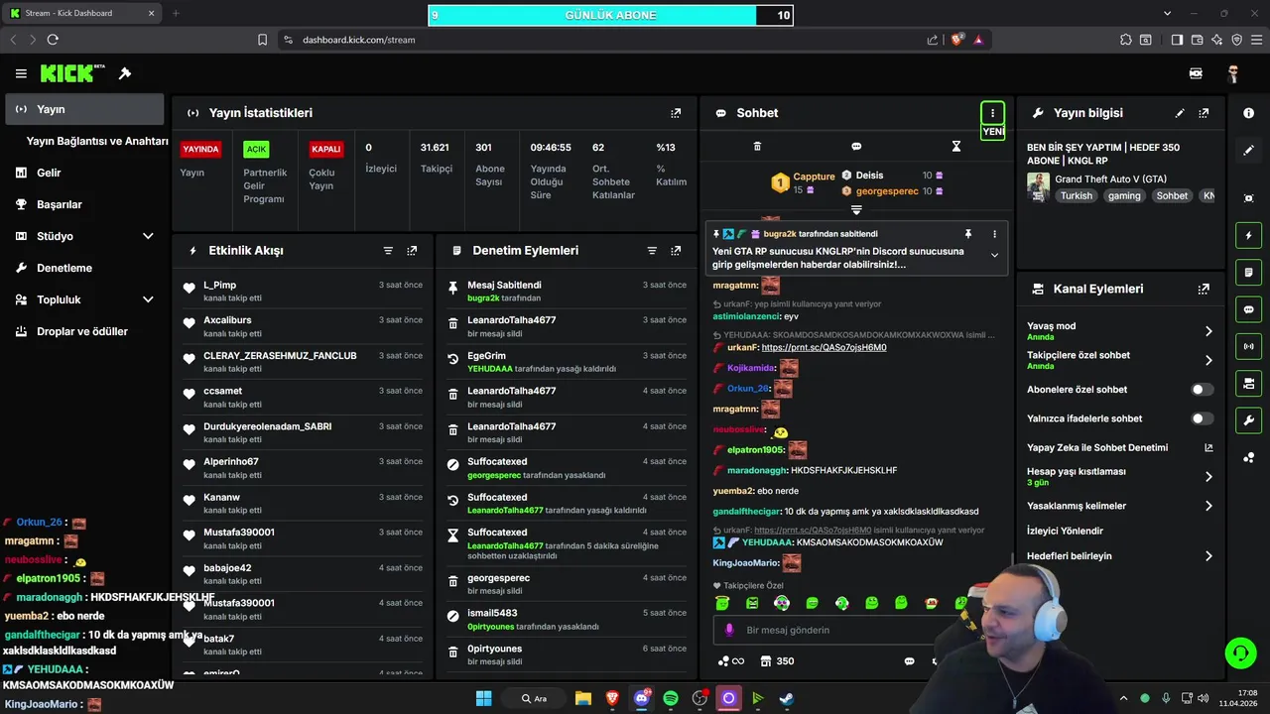The height and width of the screenshot is (714, 1270).
Task: Open Takipçilere özel sohbet settings
Action: 1120,360
